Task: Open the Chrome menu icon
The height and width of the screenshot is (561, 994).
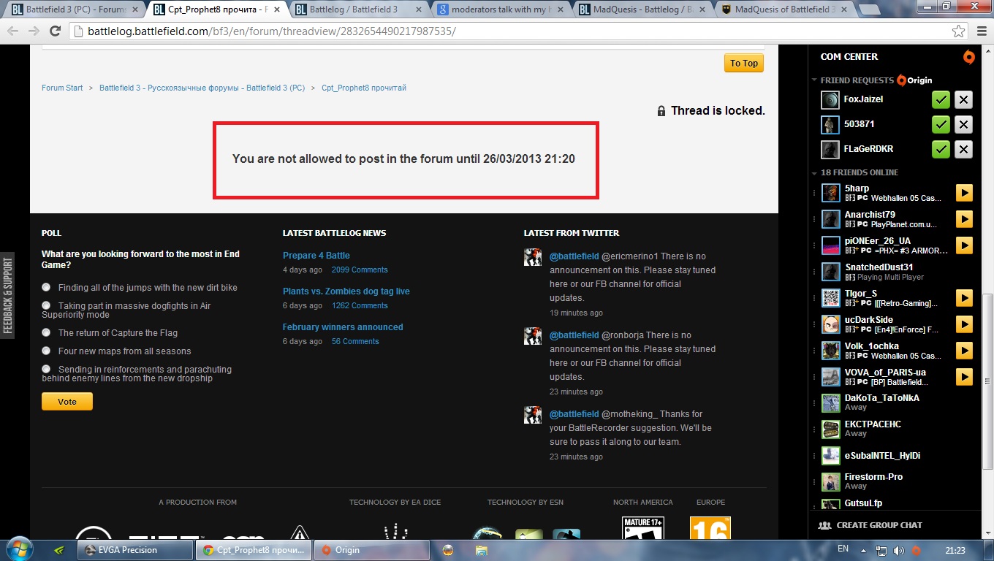Action: (x=980, y=31)
